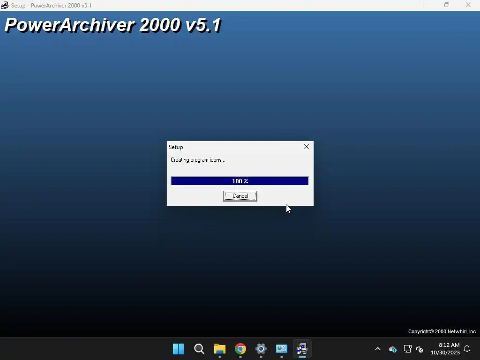The height and width of the screenshot is (360, 480).
Task: Click the 100 % installation progress bar
Action: click(x=240, y=181)
